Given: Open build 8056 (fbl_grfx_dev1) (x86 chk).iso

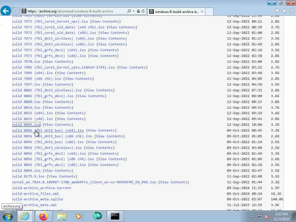Looking at the screenshot, I should pyautogui.click(x=53, y=159).
